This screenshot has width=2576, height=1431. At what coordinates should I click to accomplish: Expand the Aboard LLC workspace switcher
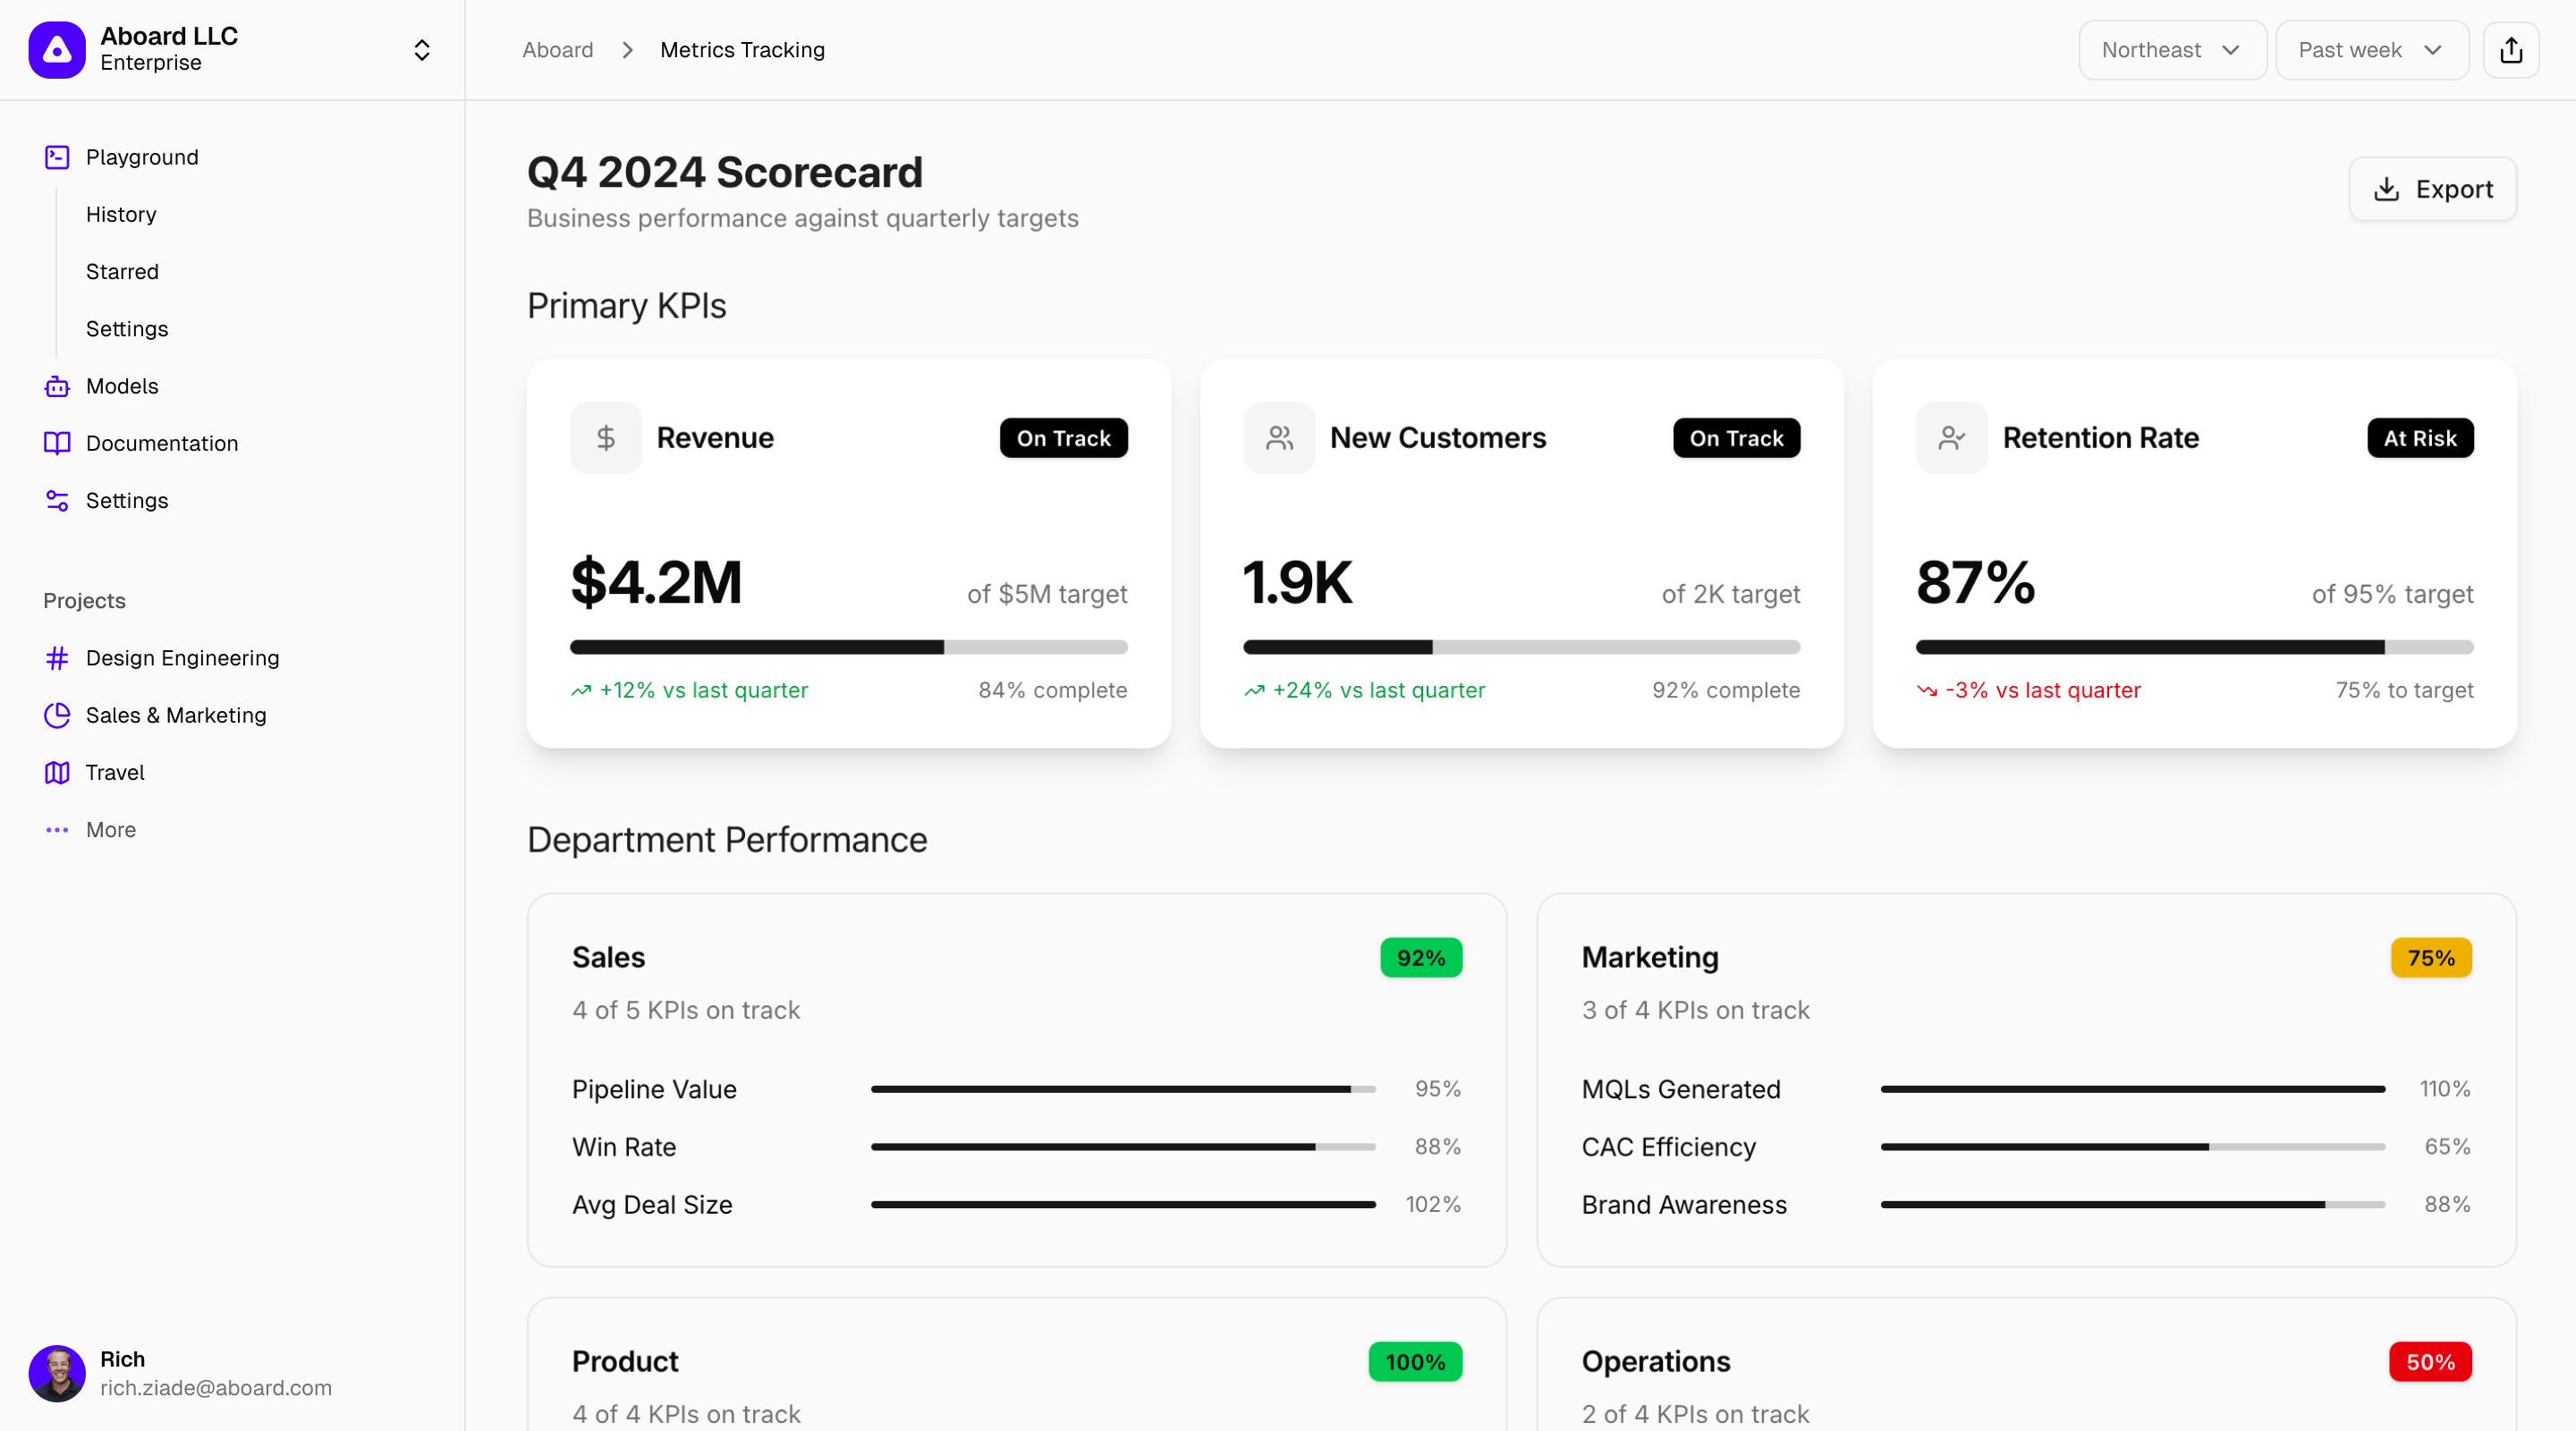click(422, 50)
